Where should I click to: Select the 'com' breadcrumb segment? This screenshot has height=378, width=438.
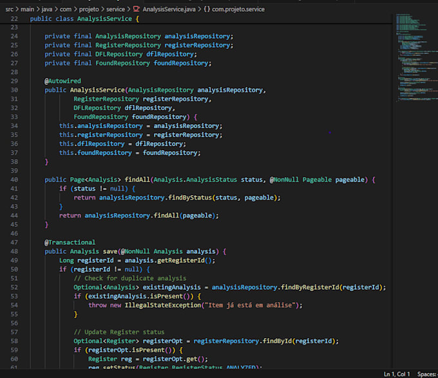[66, 9]
